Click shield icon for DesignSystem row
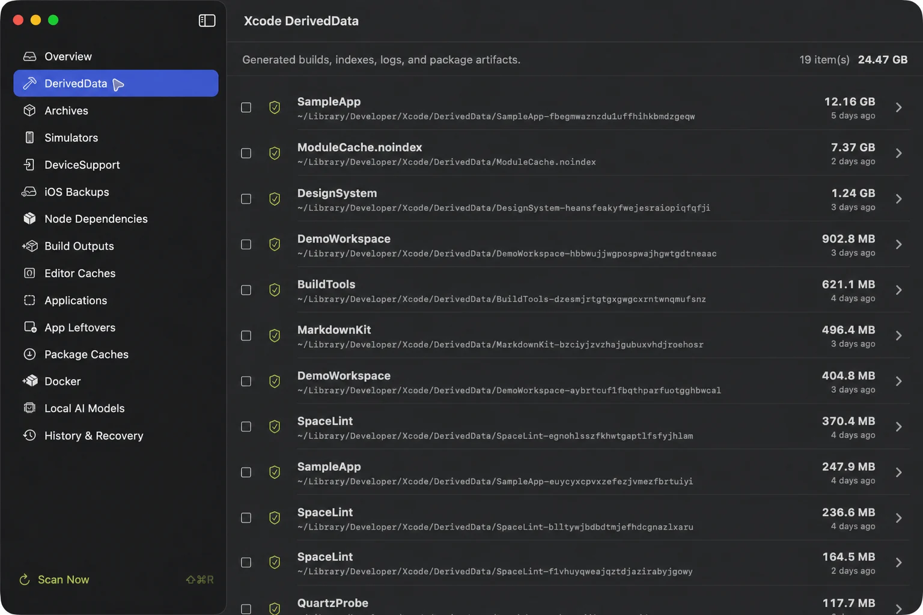Image resolution: width=923 pixels, height=615 pixels. [x=275, y=199]
